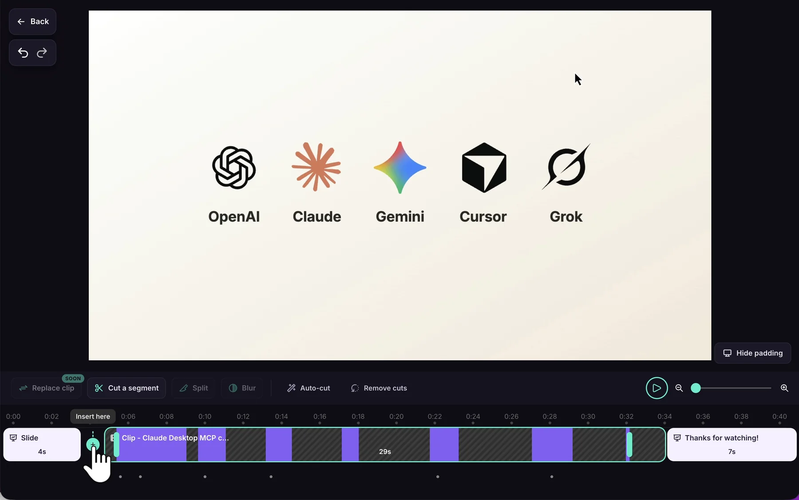Choose the Blur tool
799x500 pixels.
(x=242, y=388)
